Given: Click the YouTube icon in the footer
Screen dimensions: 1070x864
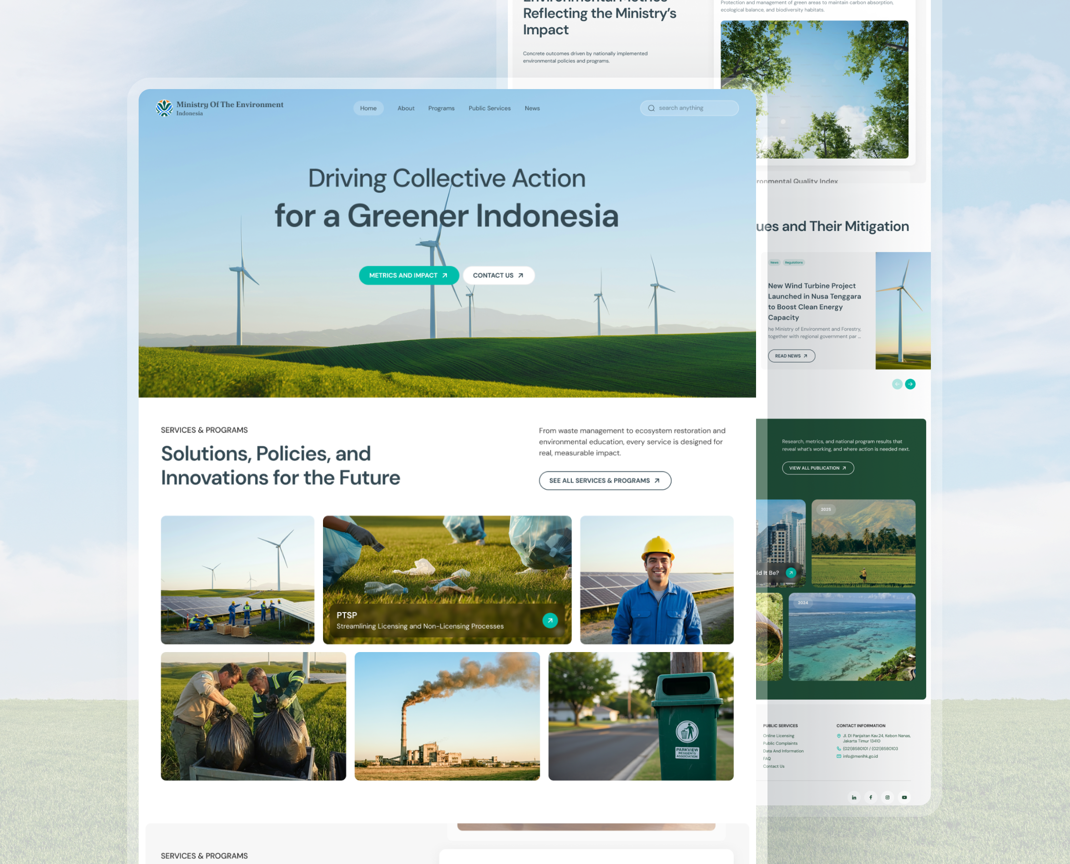Looking at the screenshot, I should pos(904,797).
